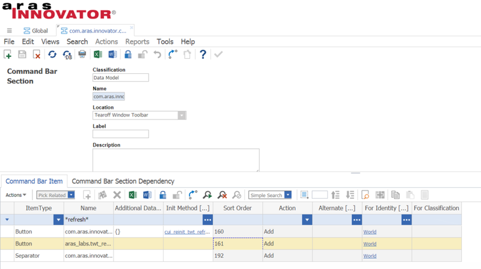Click the hamburger menu icon beside Global
Image resolution: width=481 pixels, height=269 pixels.
(9, 31)
